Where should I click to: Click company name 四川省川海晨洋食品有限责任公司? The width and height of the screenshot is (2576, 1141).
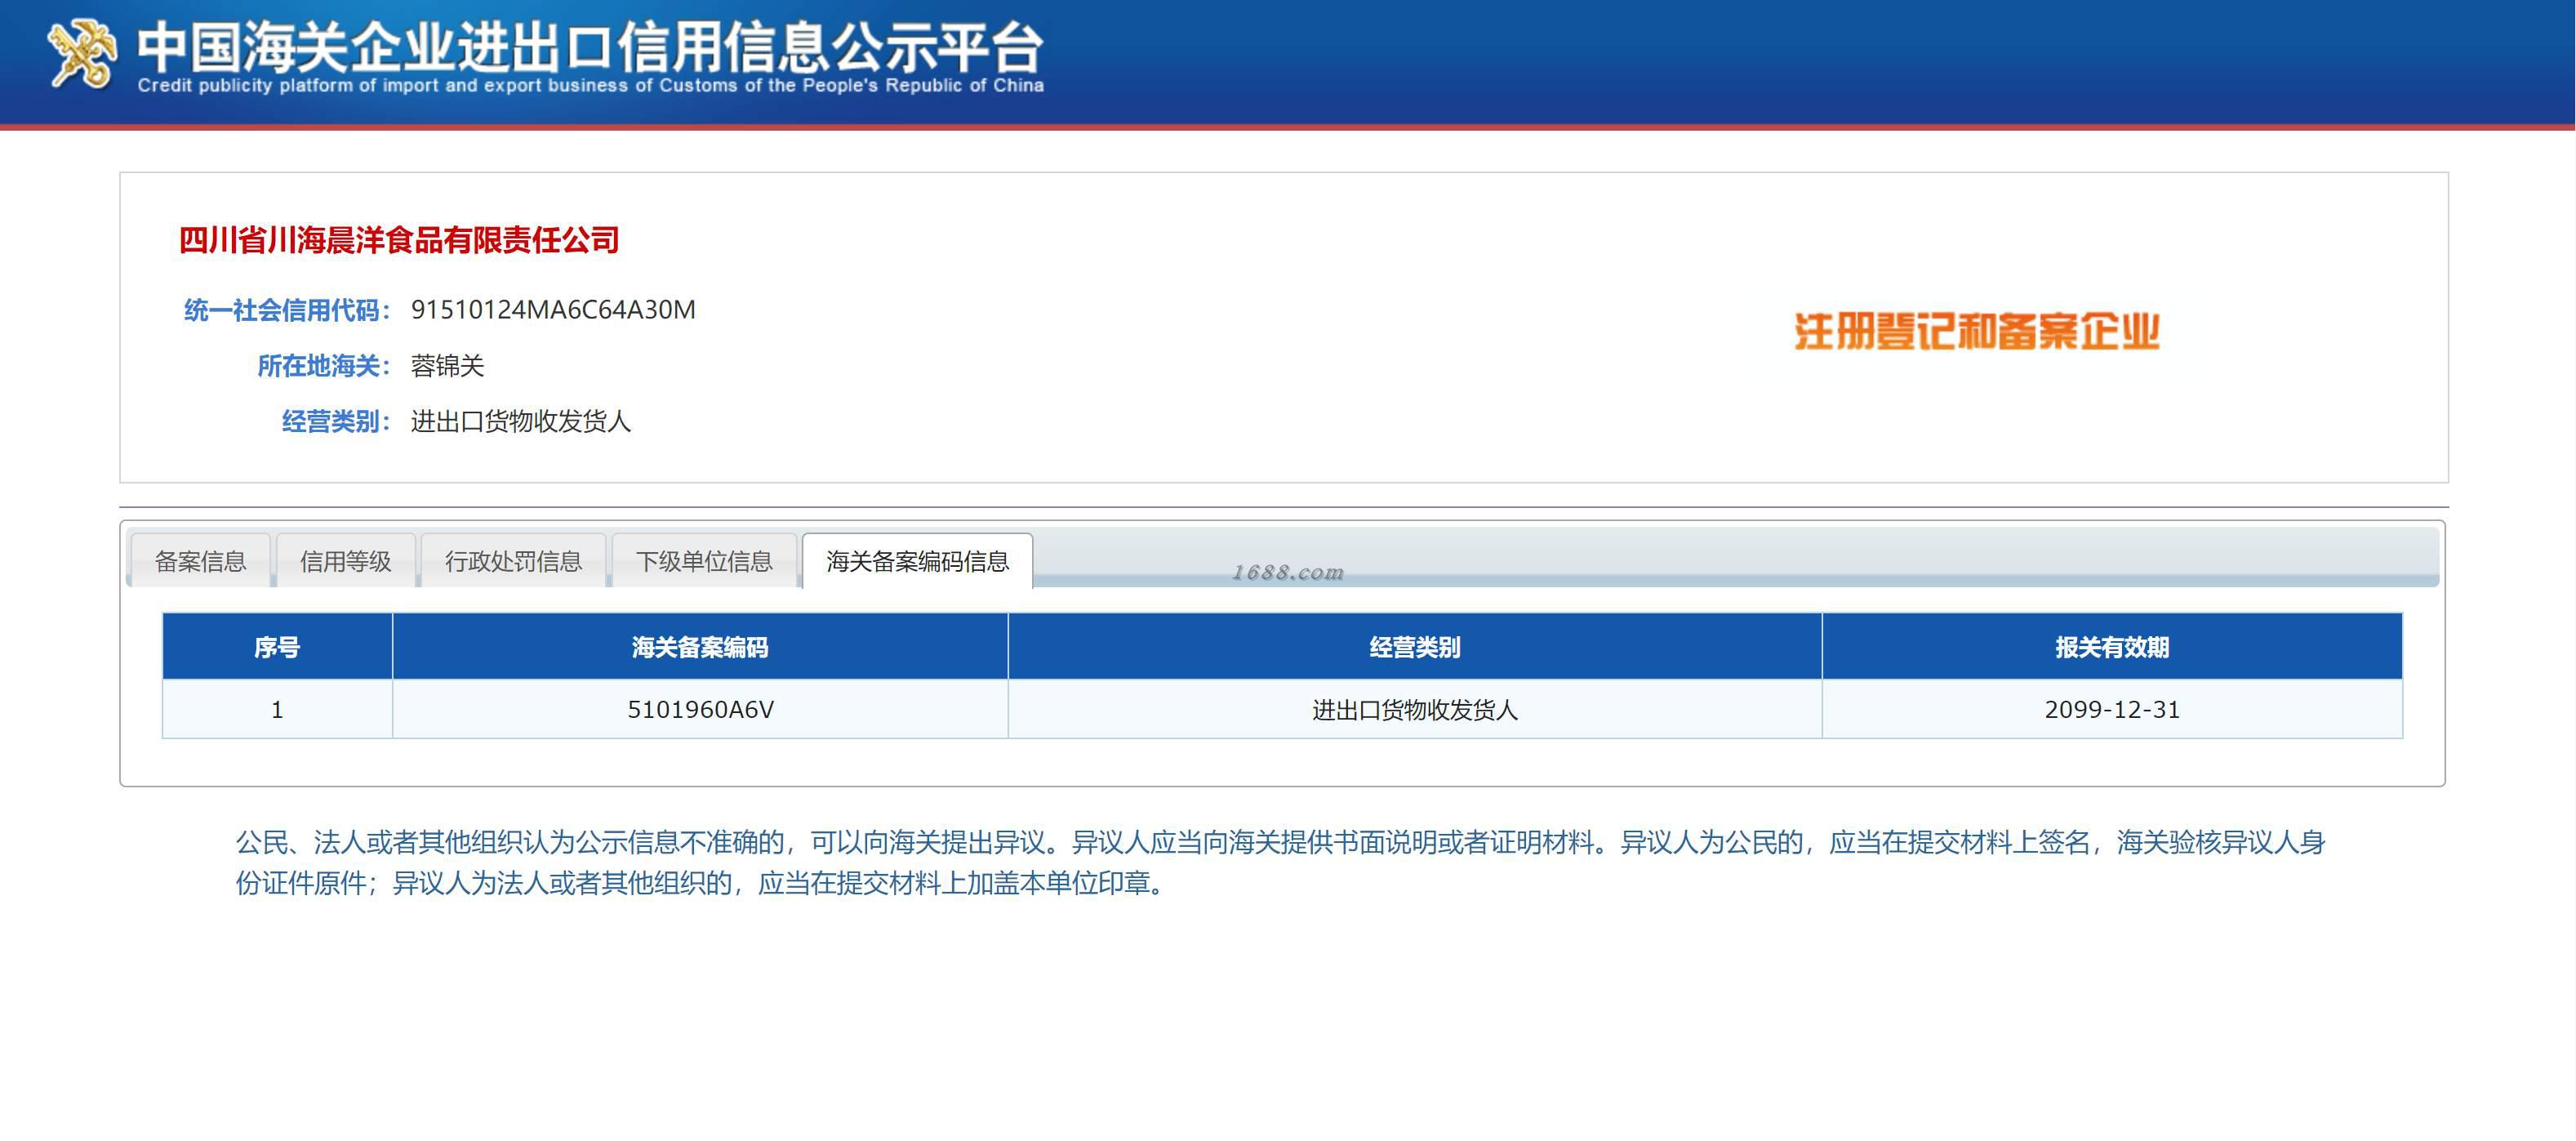399,240
